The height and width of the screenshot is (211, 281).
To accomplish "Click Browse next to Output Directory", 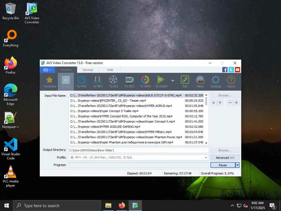I will [x=225, y=150].
